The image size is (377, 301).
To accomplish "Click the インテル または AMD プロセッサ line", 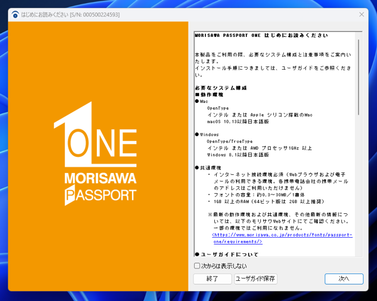I will pyautogui.click(x=260, y=148).
